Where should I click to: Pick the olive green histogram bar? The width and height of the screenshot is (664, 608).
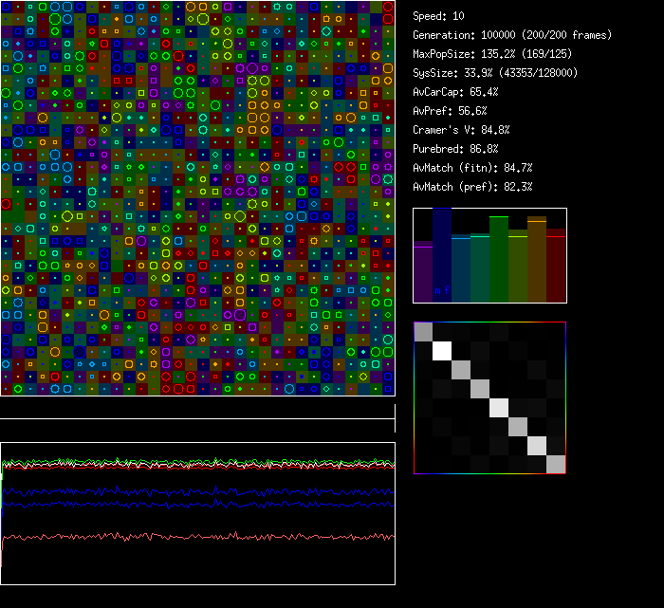(x=518, y=267)
